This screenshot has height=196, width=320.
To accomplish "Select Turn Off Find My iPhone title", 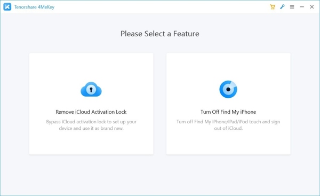I will point(228,112).
